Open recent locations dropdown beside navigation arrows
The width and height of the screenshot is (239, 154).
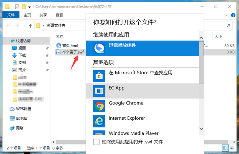[x=23, y=26]
